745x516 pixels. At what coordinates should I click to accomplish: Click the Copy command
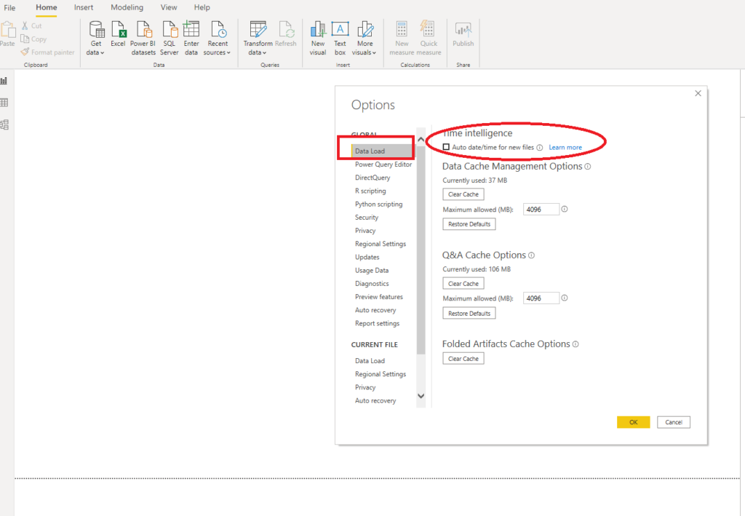click(33, 39)
